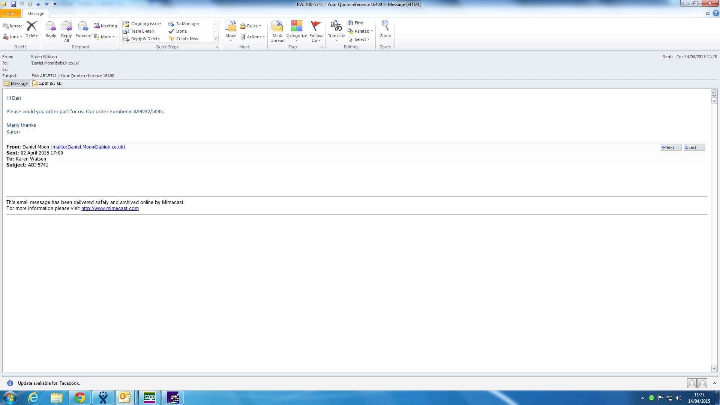Open the mimecast.com hyperlink
720x405 pixels.
(x=110, y=208)
